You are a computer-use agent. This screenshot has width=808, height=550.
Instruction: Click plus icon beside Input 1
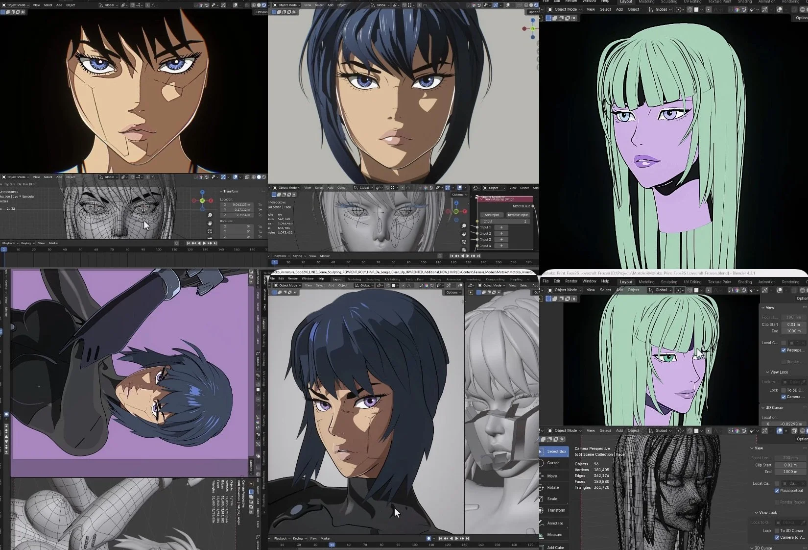pyautogui.click(x=501, y=227)
